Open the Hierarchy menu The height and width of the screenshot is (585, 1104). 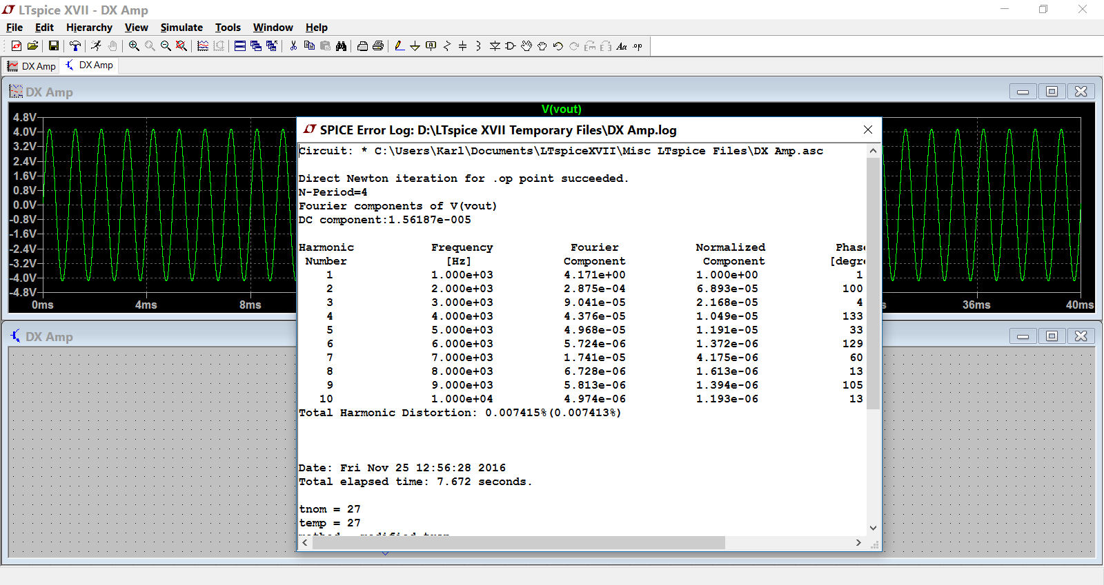coord(89,28)
